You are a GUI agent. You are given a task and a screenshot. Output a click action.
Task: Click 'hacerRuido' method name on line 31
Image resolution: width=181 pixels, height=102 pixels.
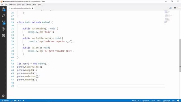tap(38, 29)
